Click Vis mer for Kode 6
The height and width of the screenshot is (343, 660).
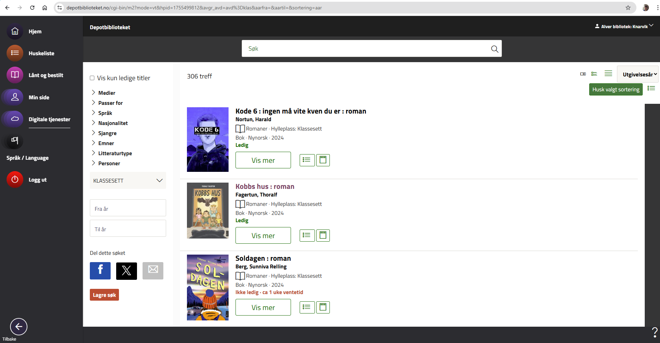[263, 160]
